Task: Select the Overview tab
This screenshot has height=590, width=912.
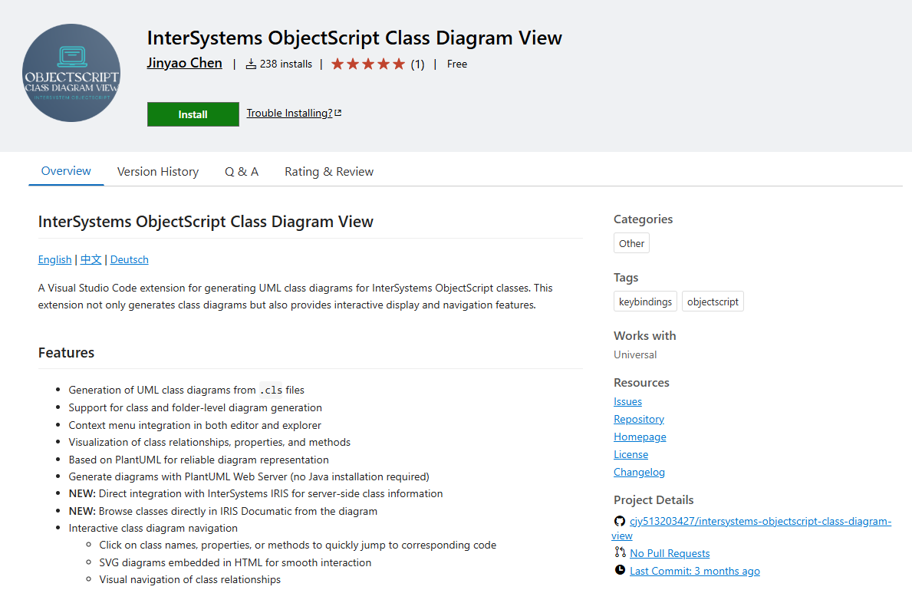Action: [66, 171]
